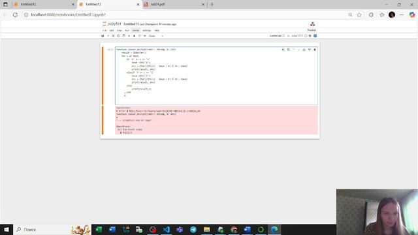Open Microsoft Teams from the taskbar
418x235 pixels.
click(180, 229)
